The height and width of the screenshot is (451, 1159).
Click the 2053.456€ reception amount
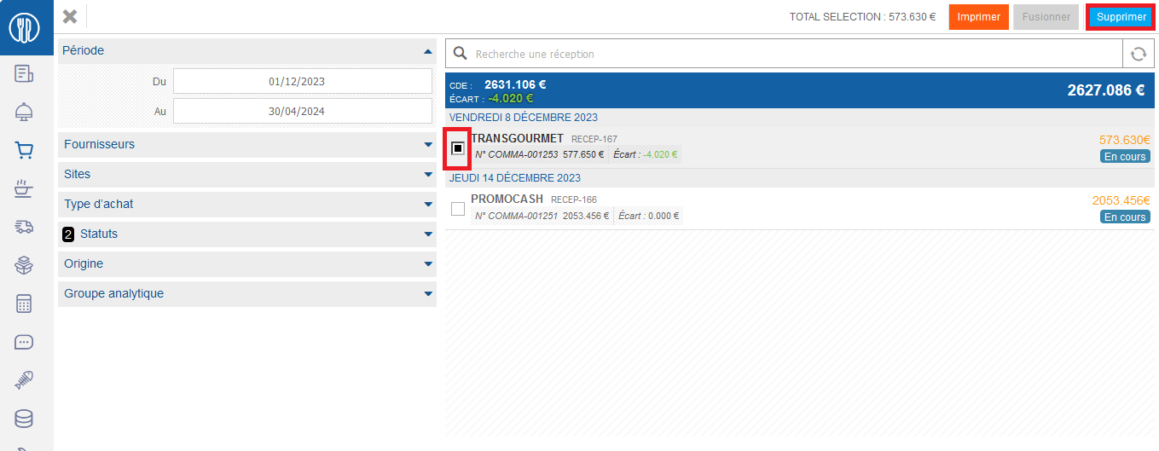click(1121, 200)
